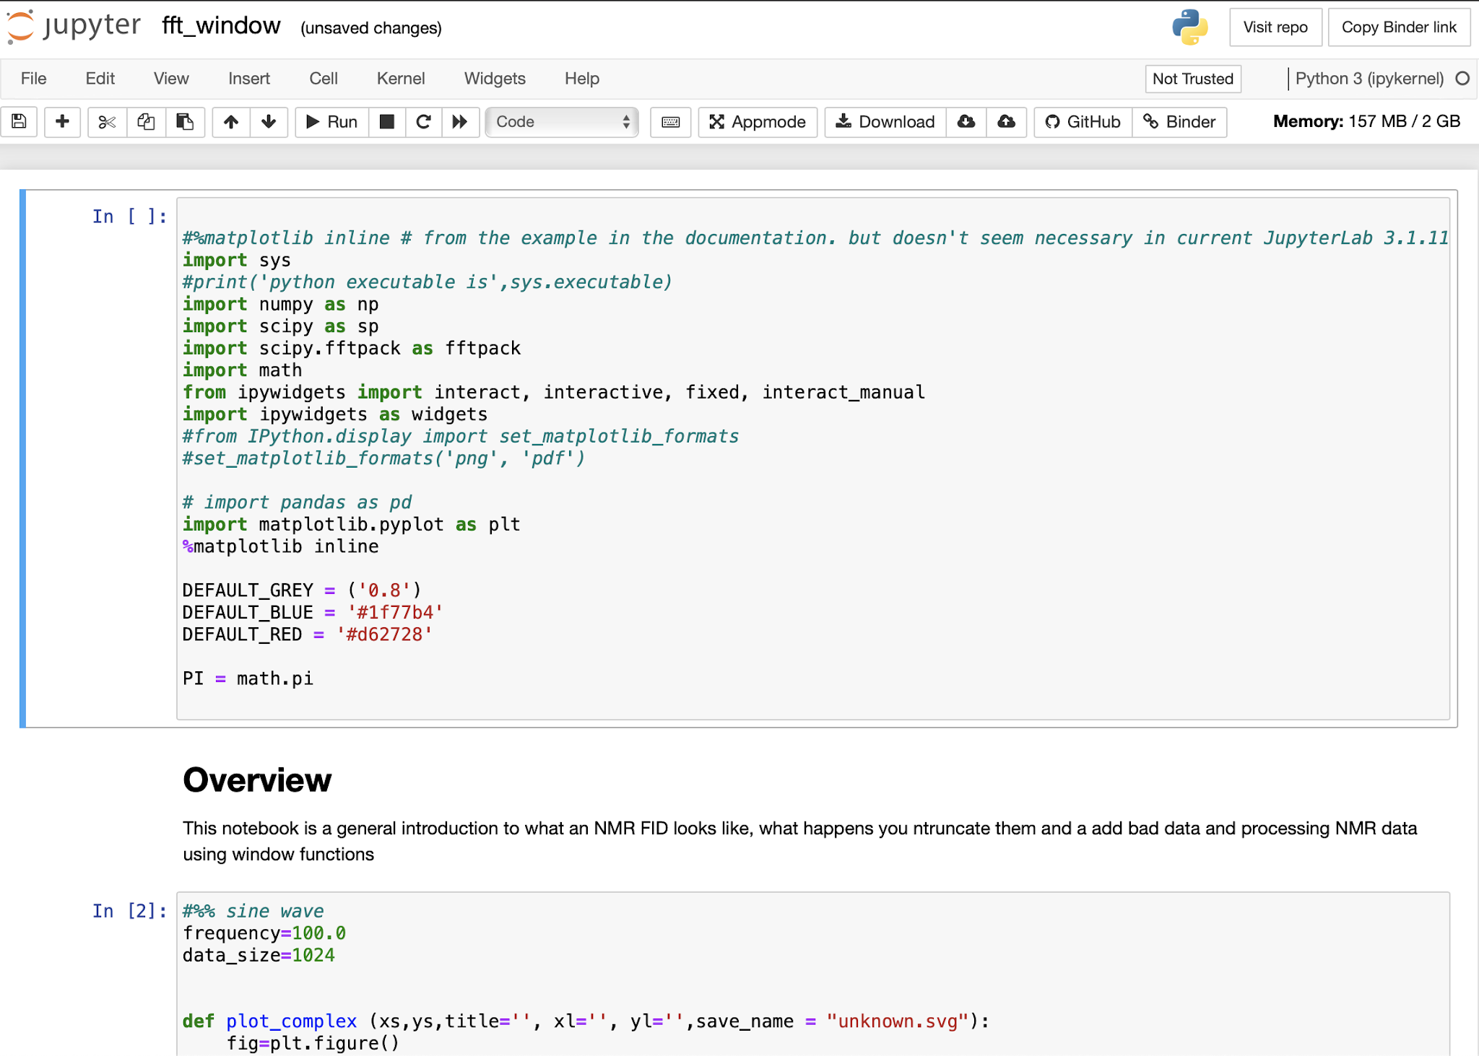Restart kernel with the circular arrow icon
Screen dimensions: 1479x1056
click(x=424, y=121)
